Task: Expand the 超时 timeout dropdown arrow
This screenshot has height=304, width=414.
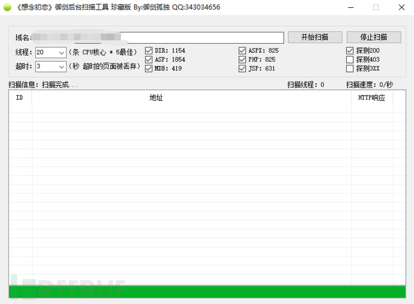Action: click(62, 67)
